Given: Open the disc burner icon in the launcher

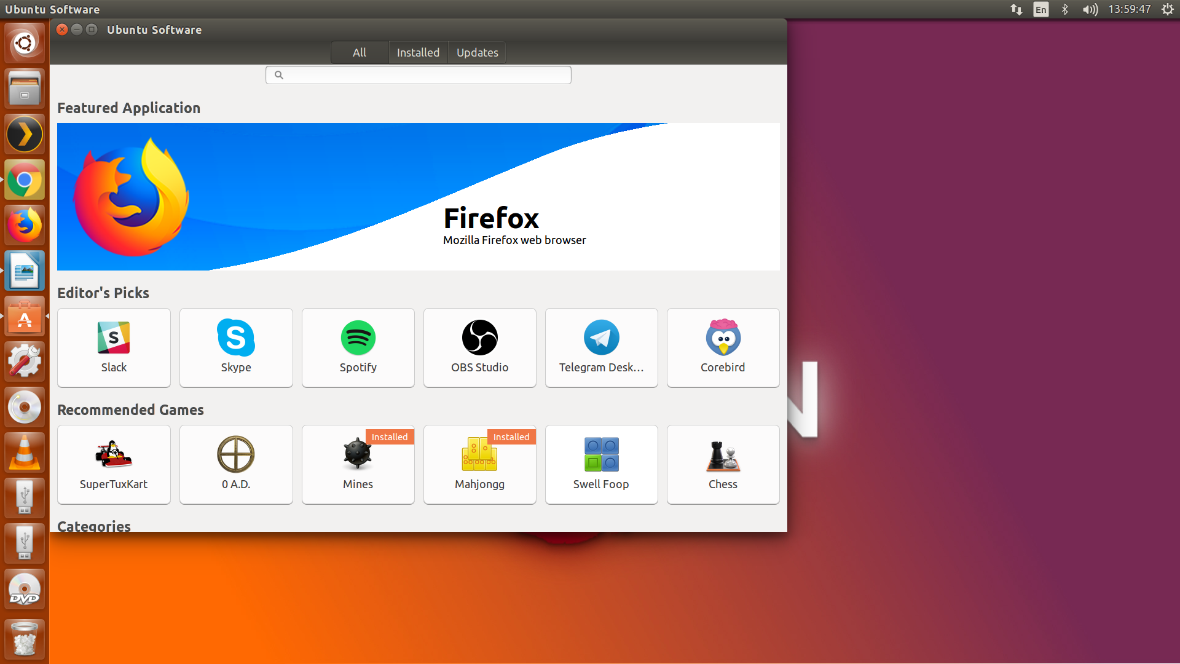Looking at the screenshot, I should [x=25, y=407].
